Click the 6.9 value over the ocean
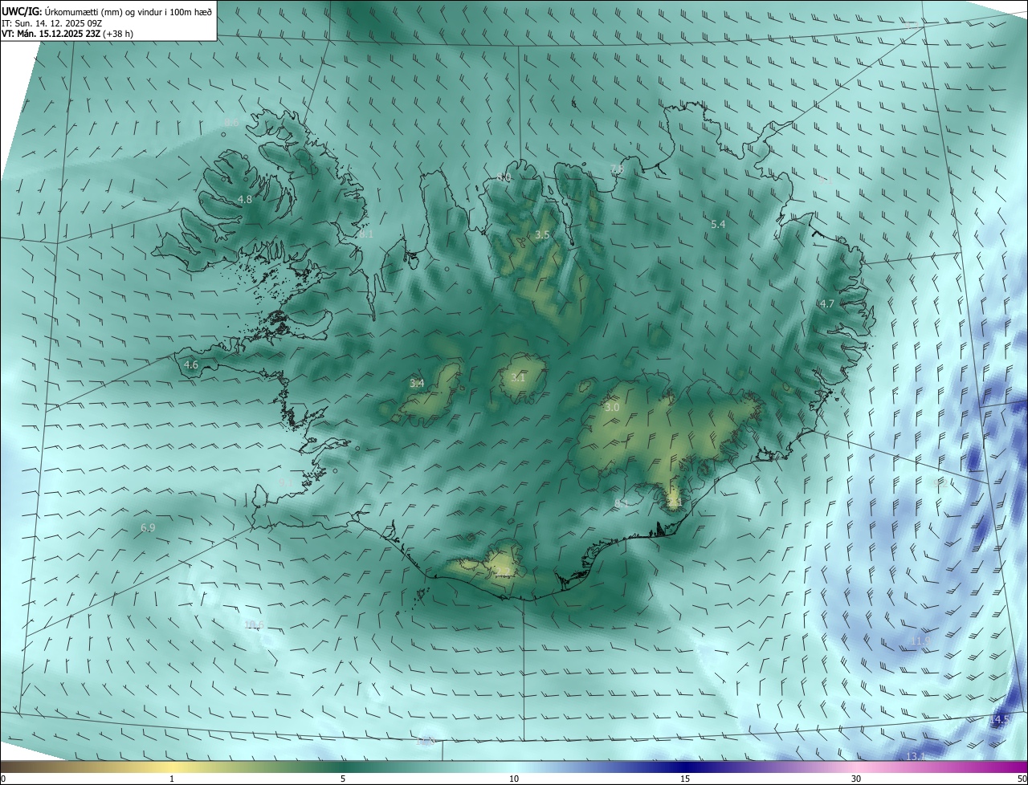 point(148,527)
